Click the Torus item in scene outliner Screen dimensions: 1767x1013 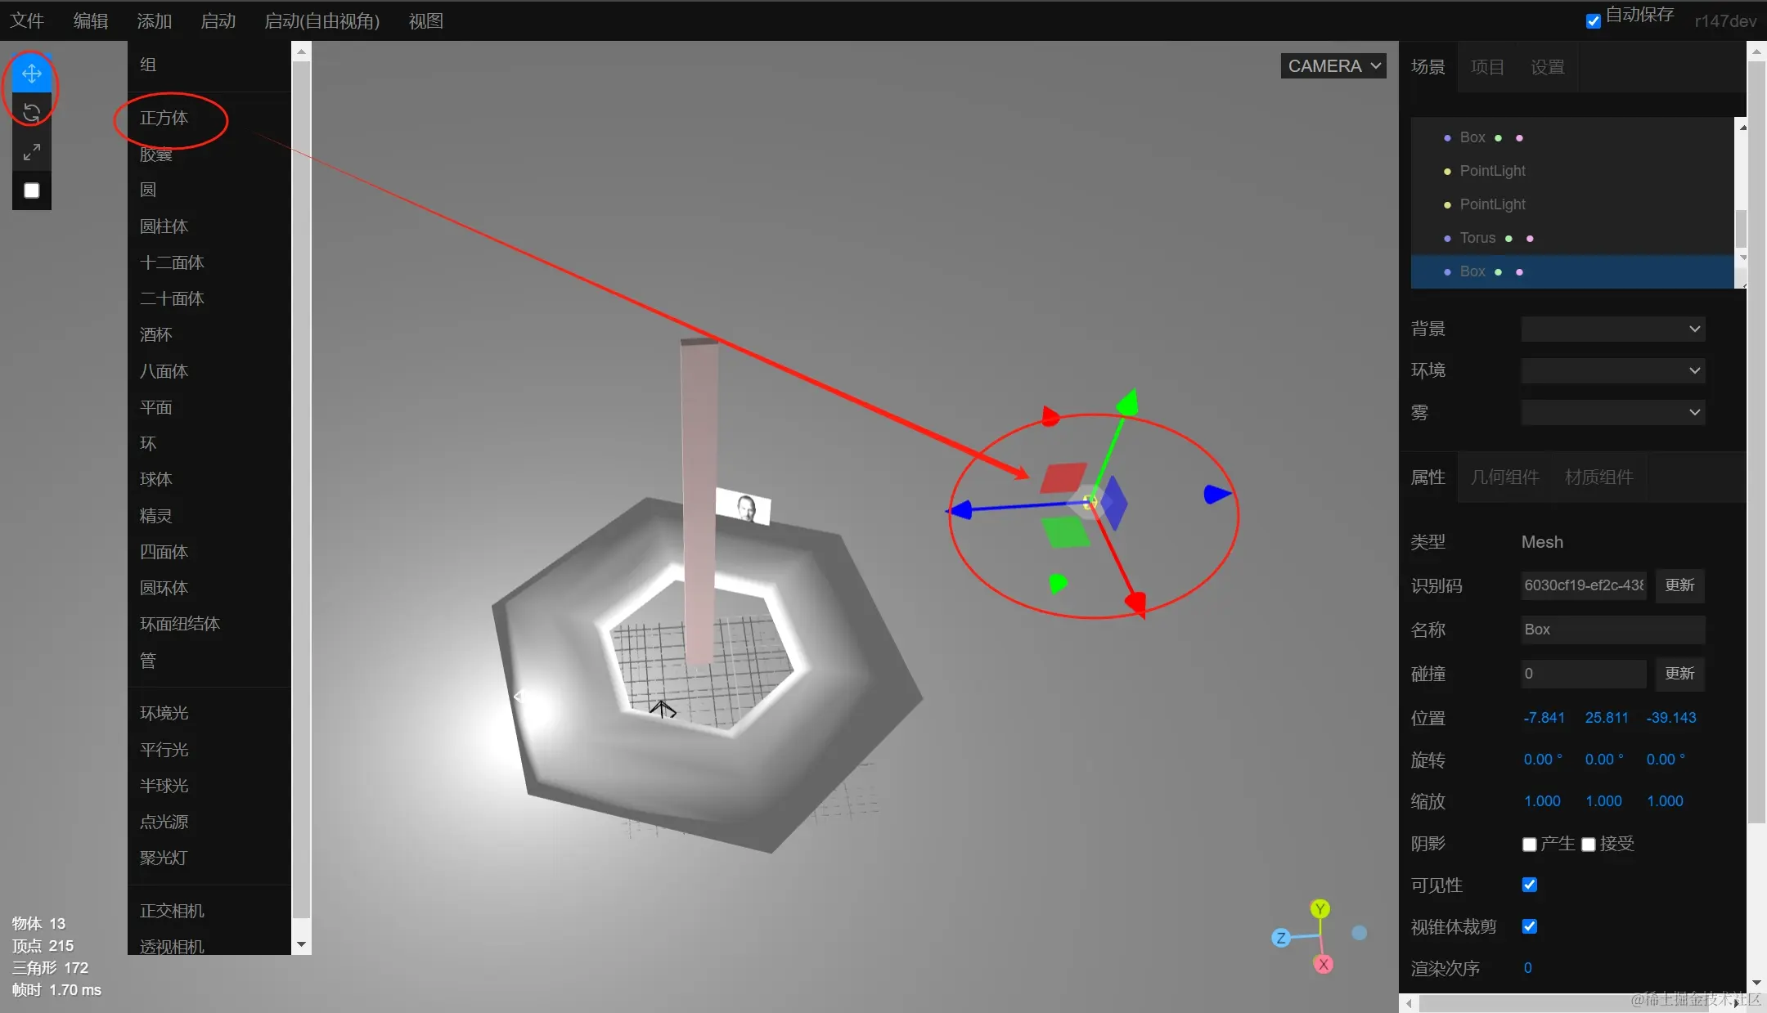point(1477,238)
